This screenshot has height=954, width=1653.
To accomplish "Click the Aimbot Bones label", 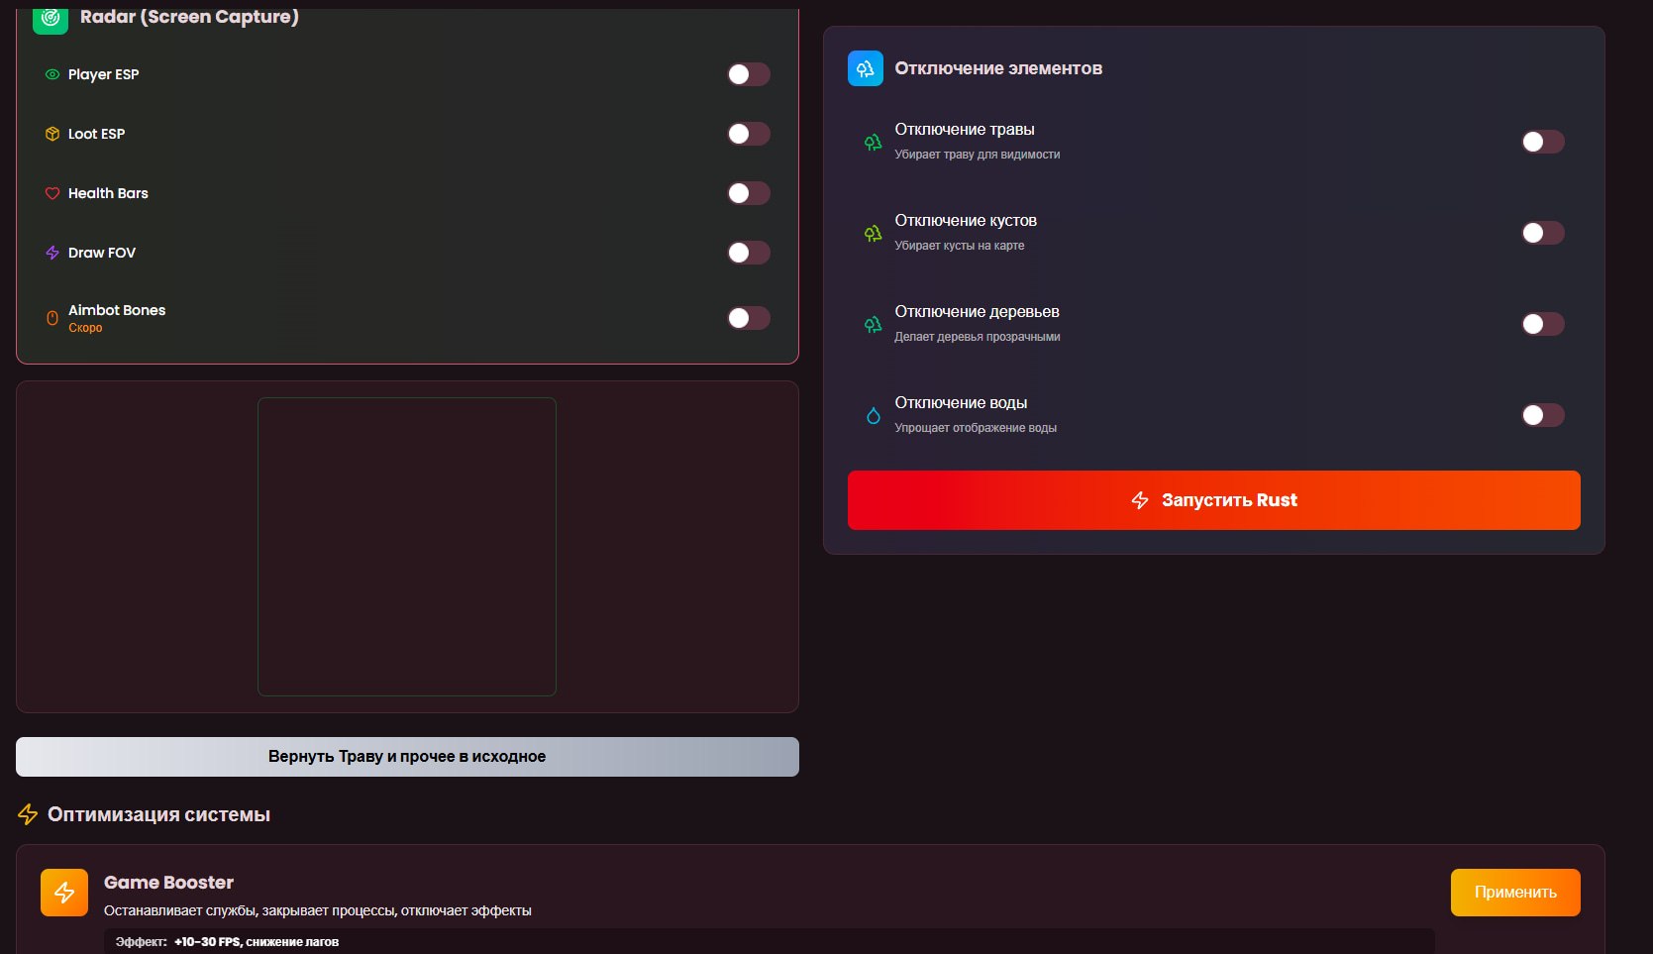I will click(117, 310).
